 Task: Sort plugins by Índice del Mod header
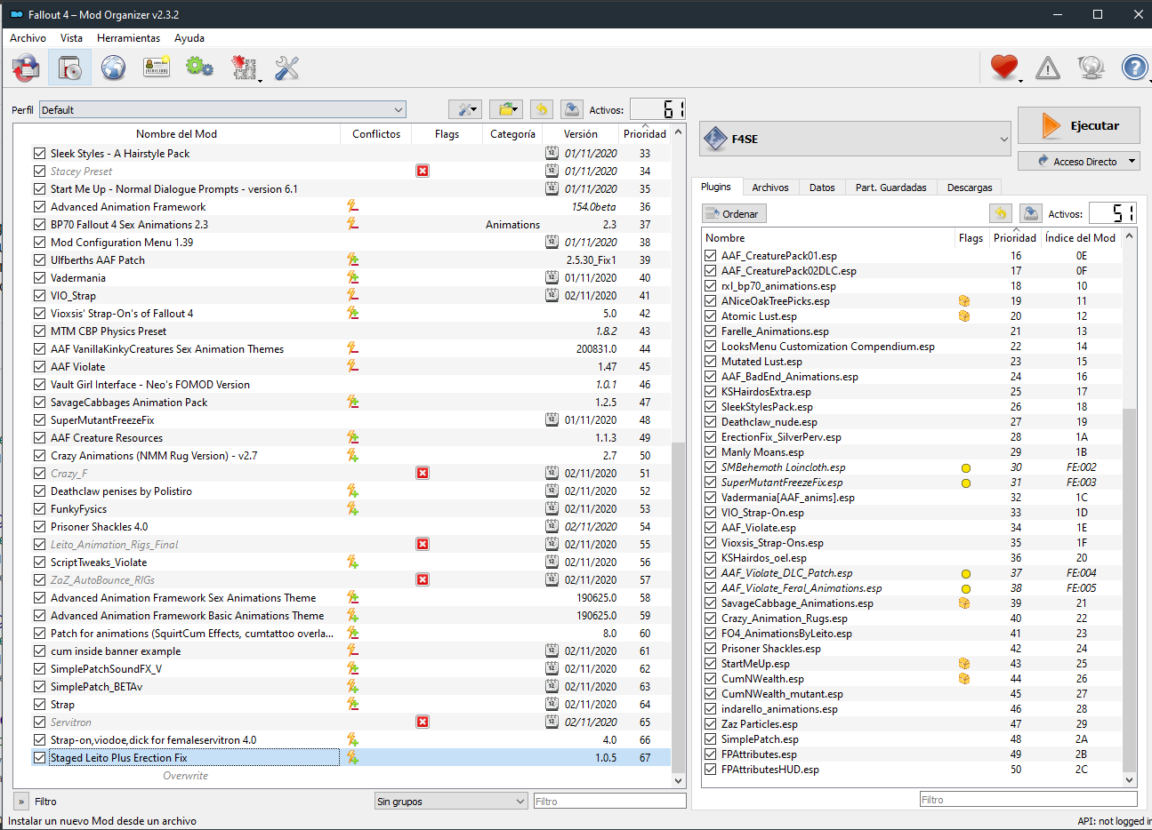coord(1080,237)
